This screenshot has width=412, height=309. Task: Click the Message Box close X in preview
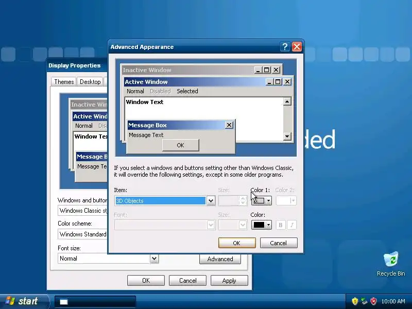coord(229,125)
